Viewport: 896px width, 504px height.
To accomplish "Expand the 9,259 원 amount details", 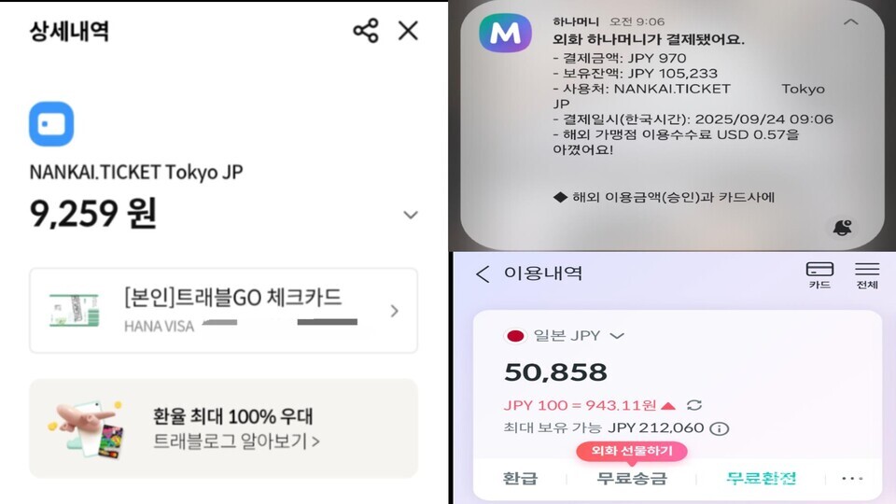I will coord(411,215).
